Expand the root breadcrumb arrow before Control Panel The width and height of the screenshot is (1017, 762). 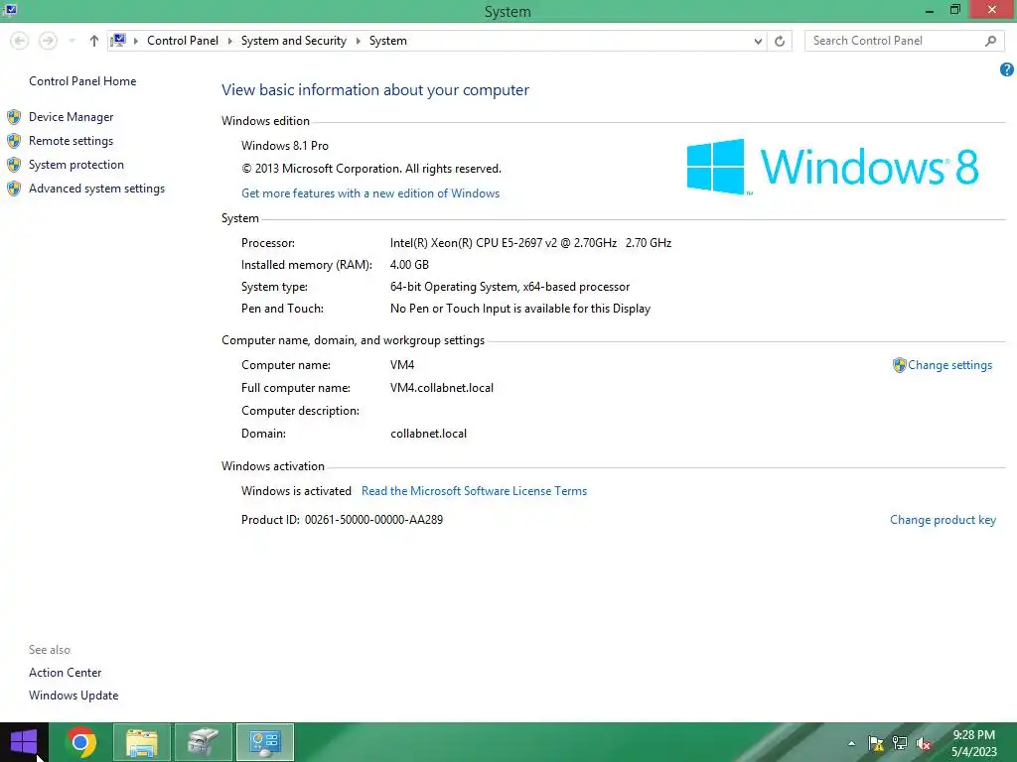click(x=135, y=41)
